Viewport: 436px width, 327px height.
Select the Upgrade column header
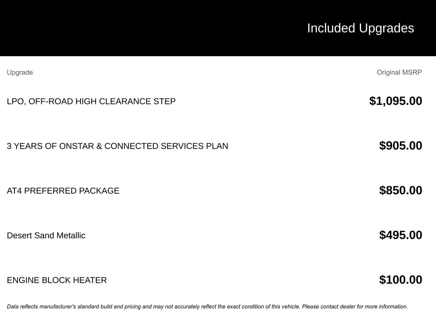pyautogui.click(x=20, y=72)
